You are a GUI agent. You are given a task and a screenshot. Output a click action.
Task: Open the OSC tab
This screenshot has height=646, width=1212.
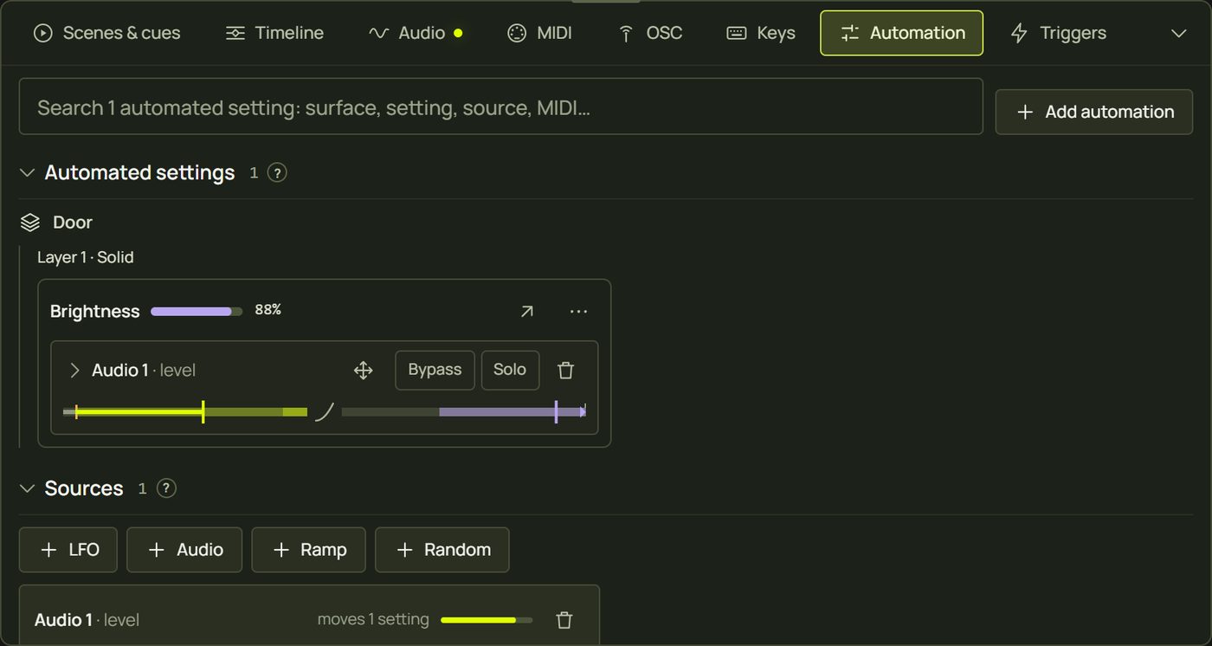tap(649, 33)
